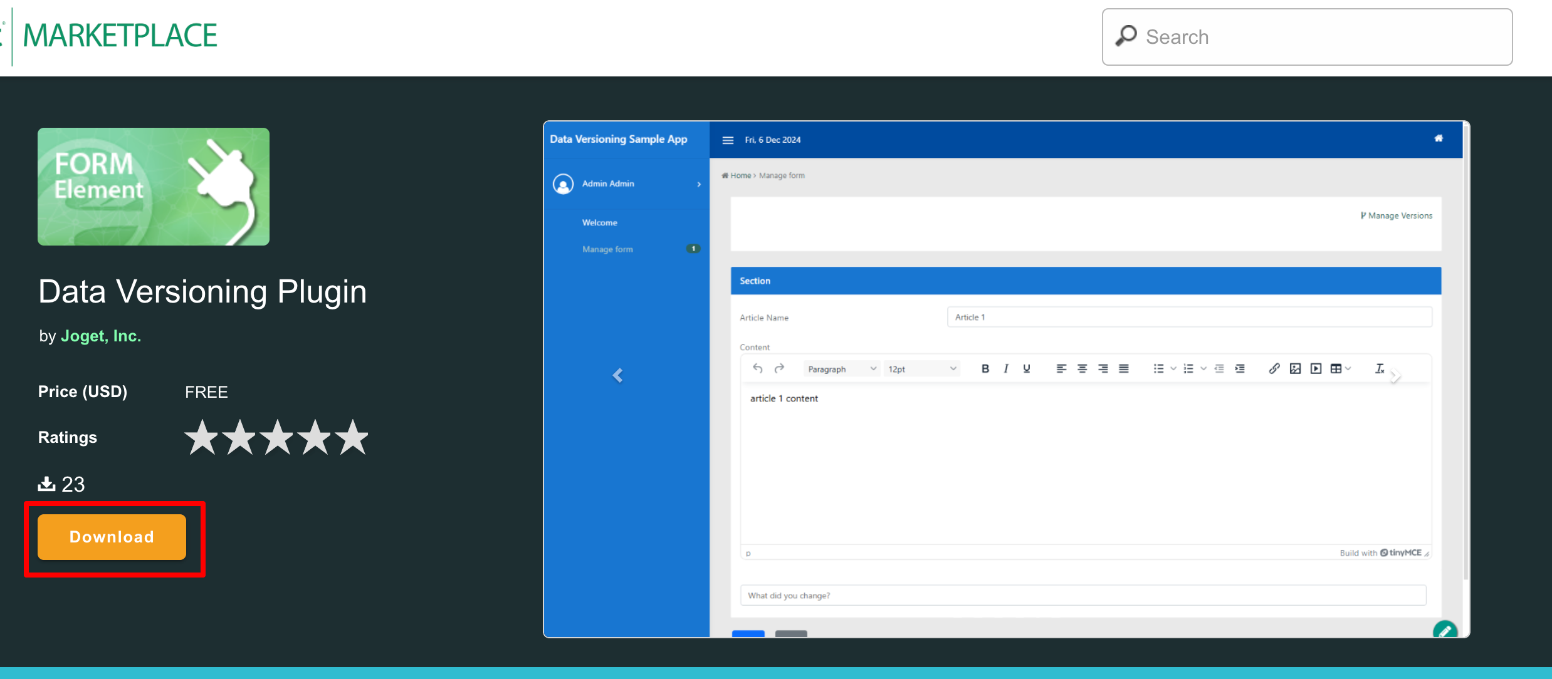
Task: Click the "Build with" text in the editor footer
Action: (1358, 552)
